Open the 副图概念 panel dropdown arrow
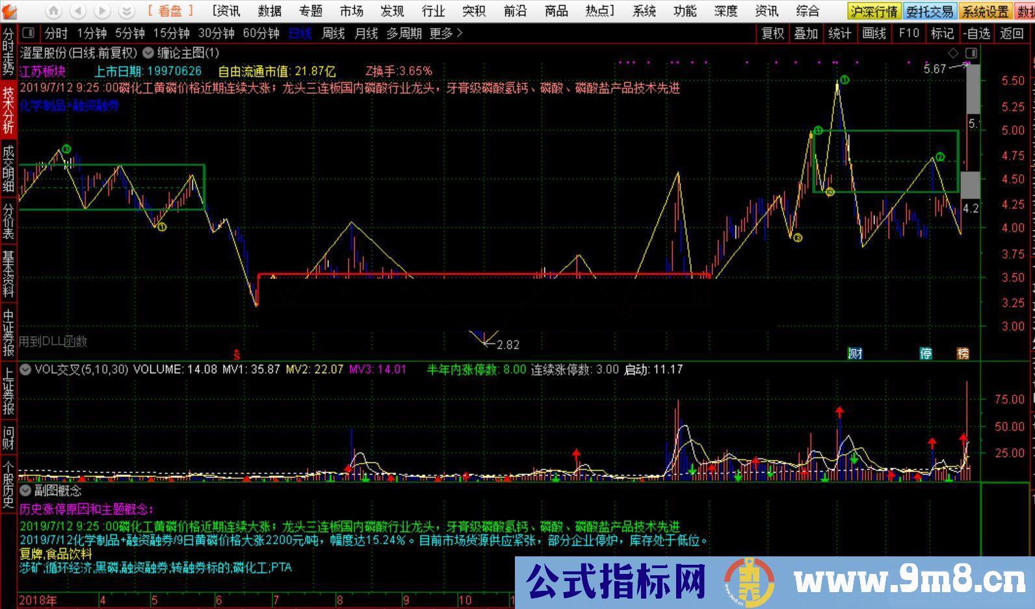1035x609 pixels. 25,490
